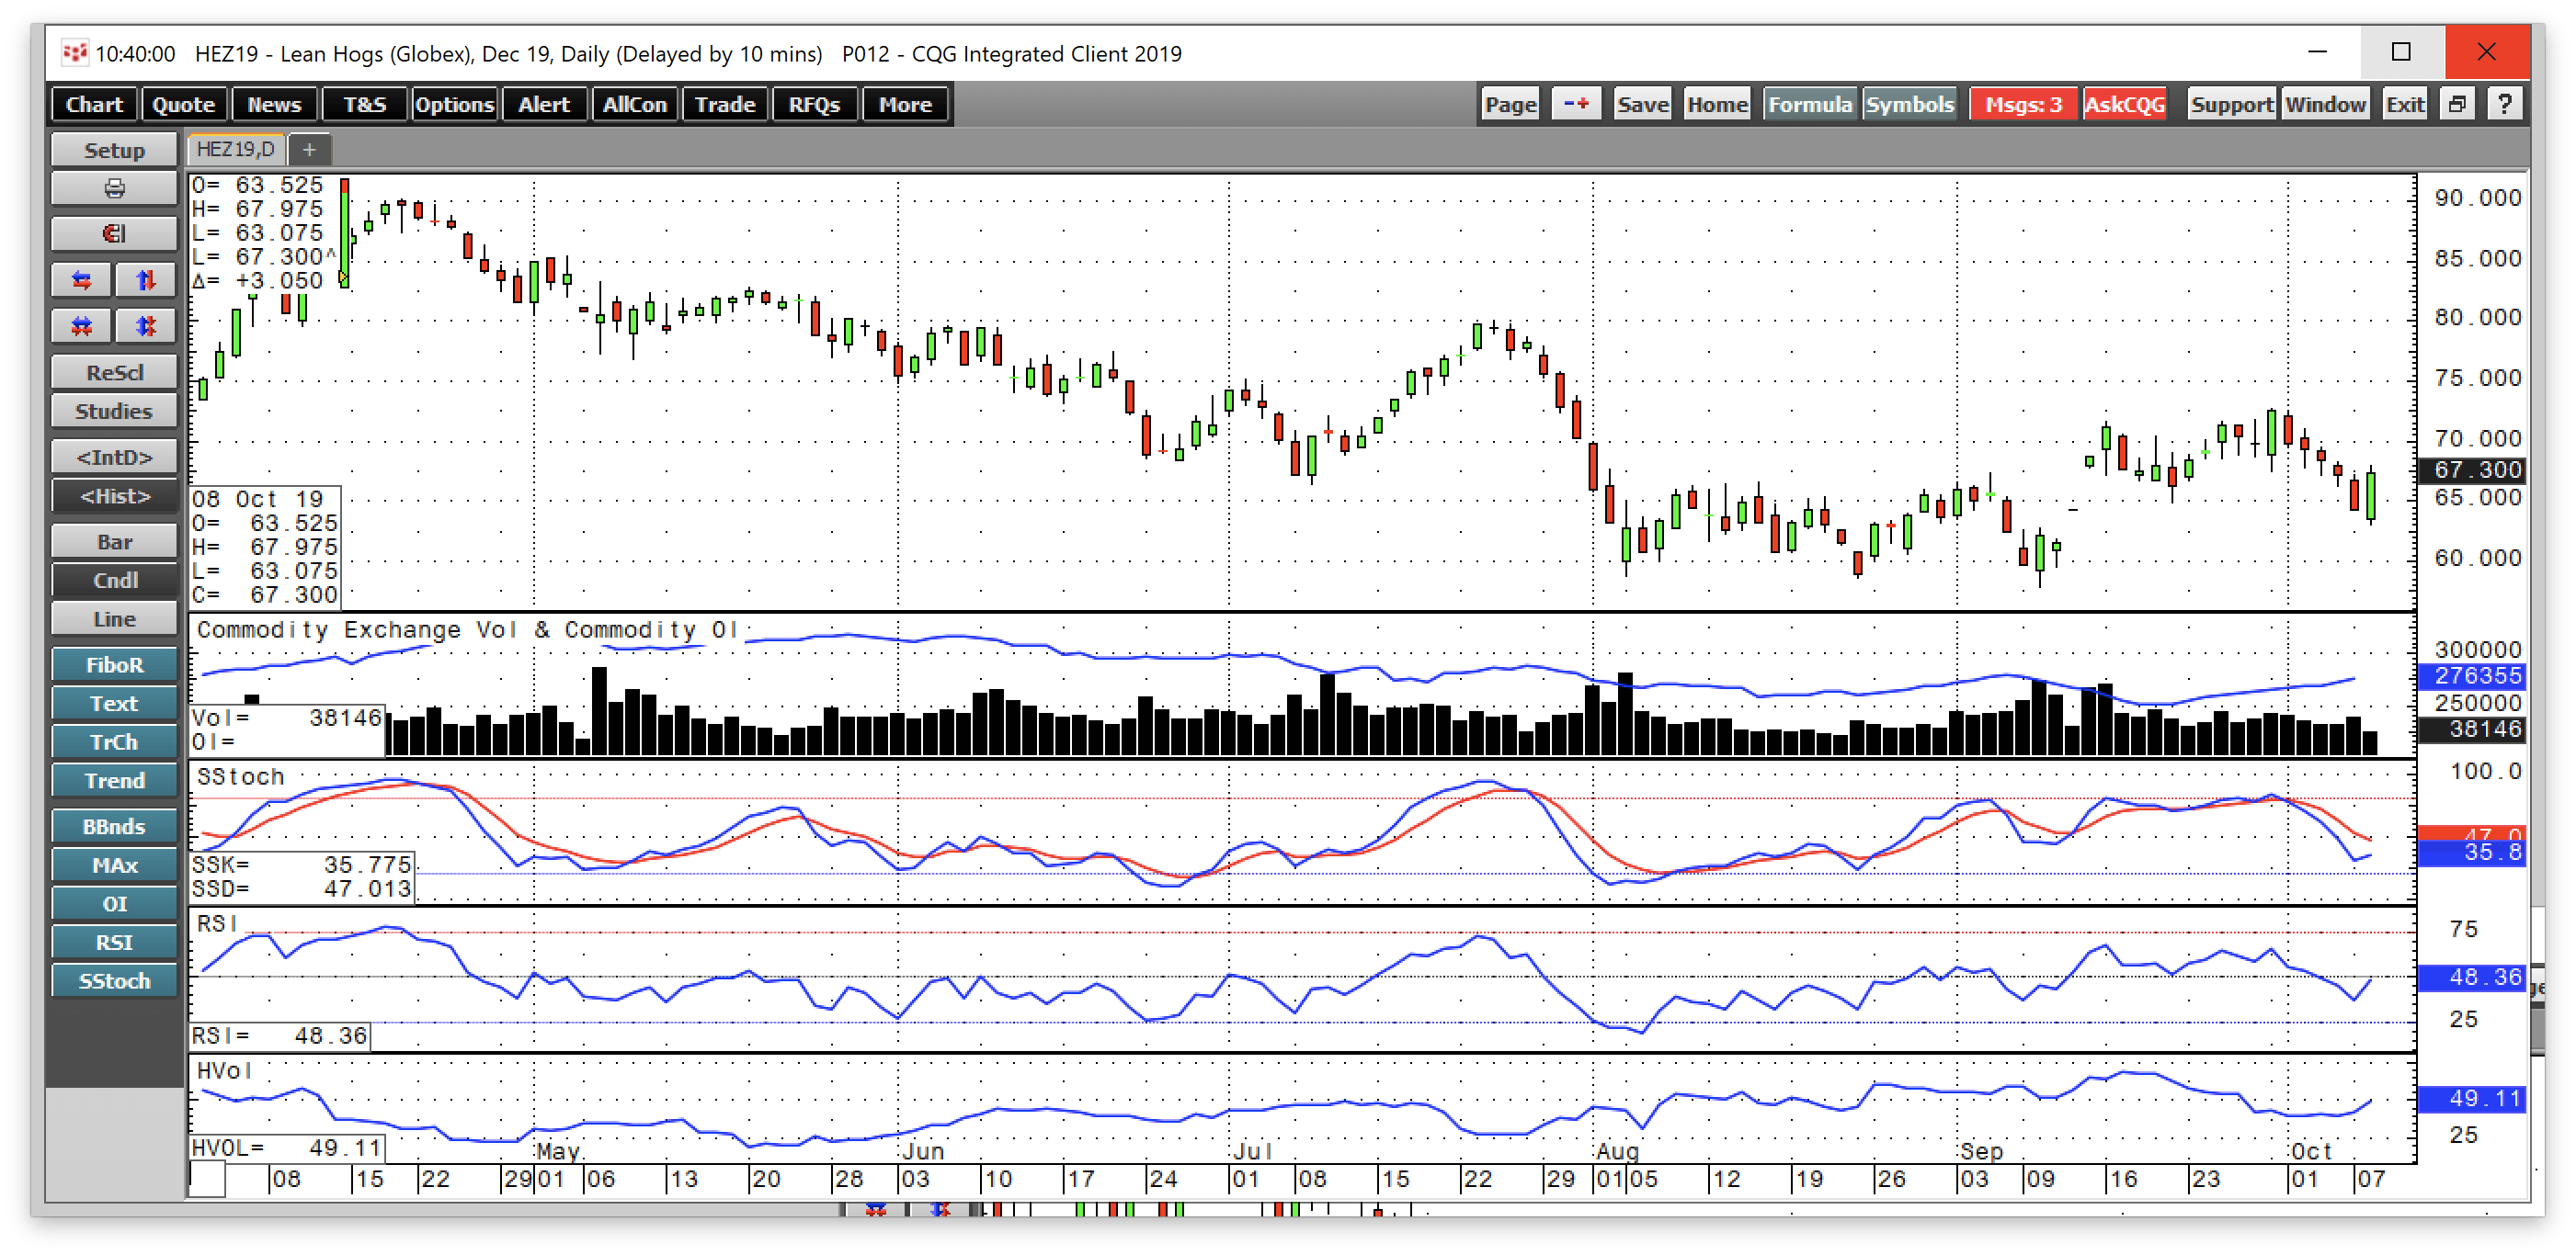
Task: Open the Chart menu
Action: click(94, 104)
